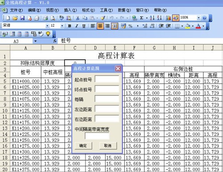Click the 终点桩号 input field
Viewport: 223px width, 172px height.
[x=107, y=89]
